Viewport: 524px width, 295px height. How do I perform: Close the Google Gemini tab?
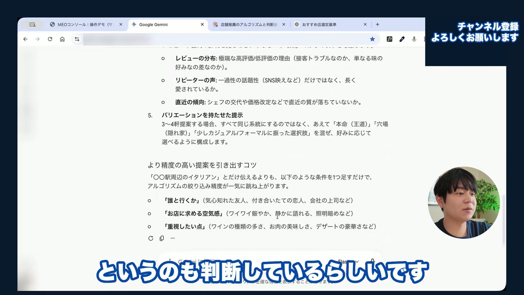pos(202,25)
